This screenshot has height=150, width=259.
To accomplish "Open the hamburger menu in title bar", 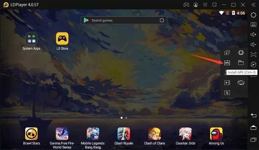I will click(x=205, y=5).
